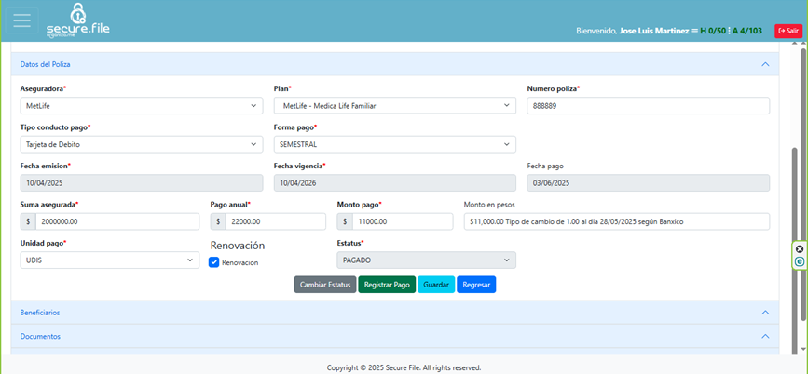Open the Aseguradora dropdown
Viewport: 808px width, 374px height.
click(x=142, y=106)
